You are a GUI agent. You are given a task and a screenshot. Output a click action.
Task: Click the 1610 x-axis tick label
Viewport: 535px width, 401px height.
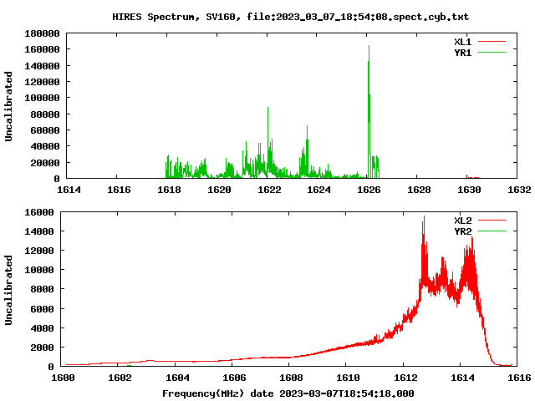pyautogui.click(x=348, y=378)
